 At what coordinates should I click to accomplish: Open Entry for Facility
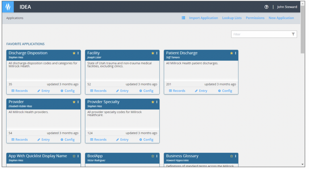(122, 91)
